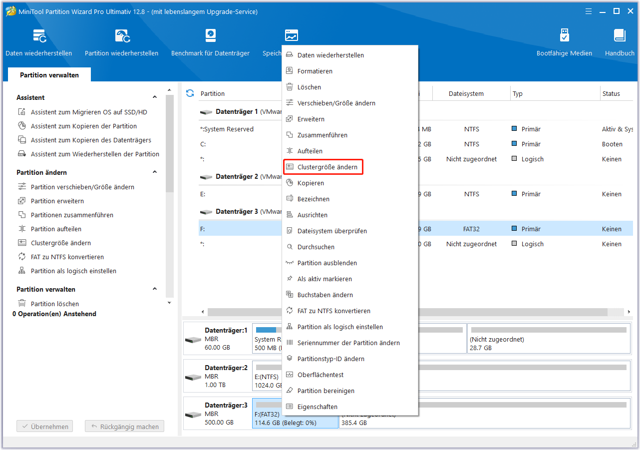Viewport: 640px width, 450px height.
Task: Click Partition verschieben/Größe ändern in sidebar
Action: click(x=82, y=187)
